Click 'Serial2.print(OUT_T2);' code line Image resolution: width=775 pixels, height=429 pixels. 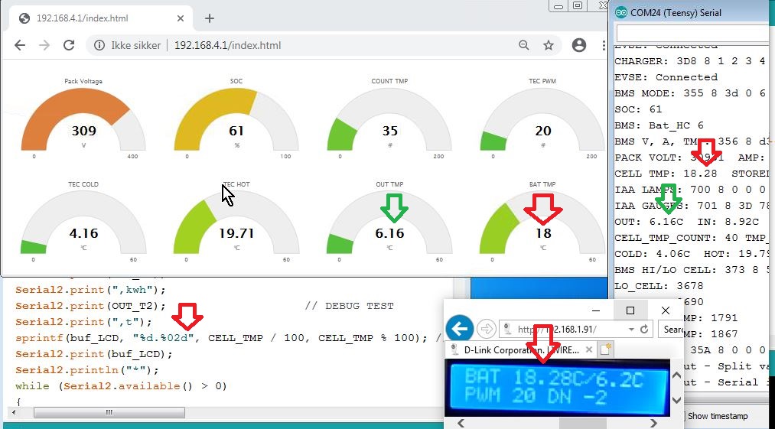click(x=90, y=306)
